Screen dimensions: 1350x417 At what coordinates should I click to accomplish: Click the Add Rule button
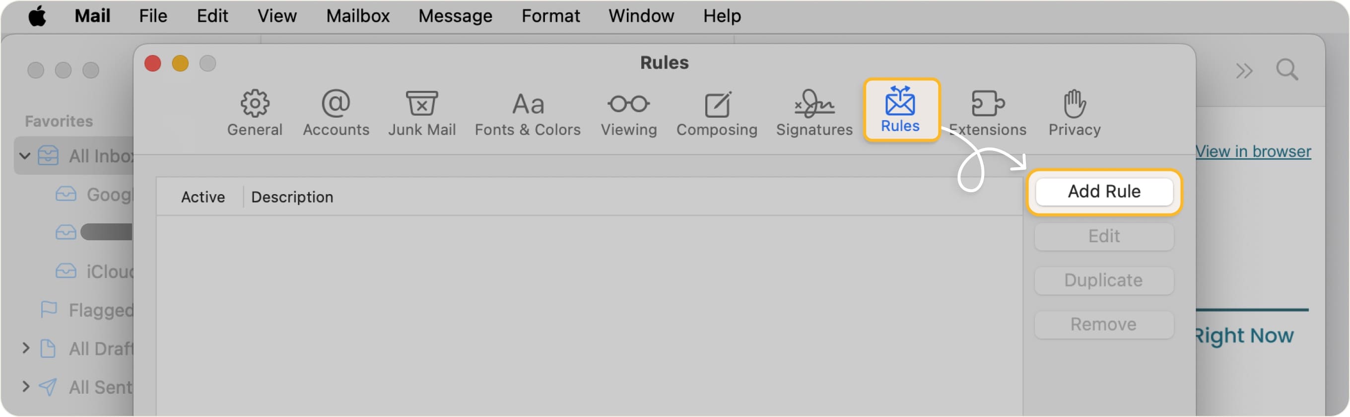point(1104,192)
